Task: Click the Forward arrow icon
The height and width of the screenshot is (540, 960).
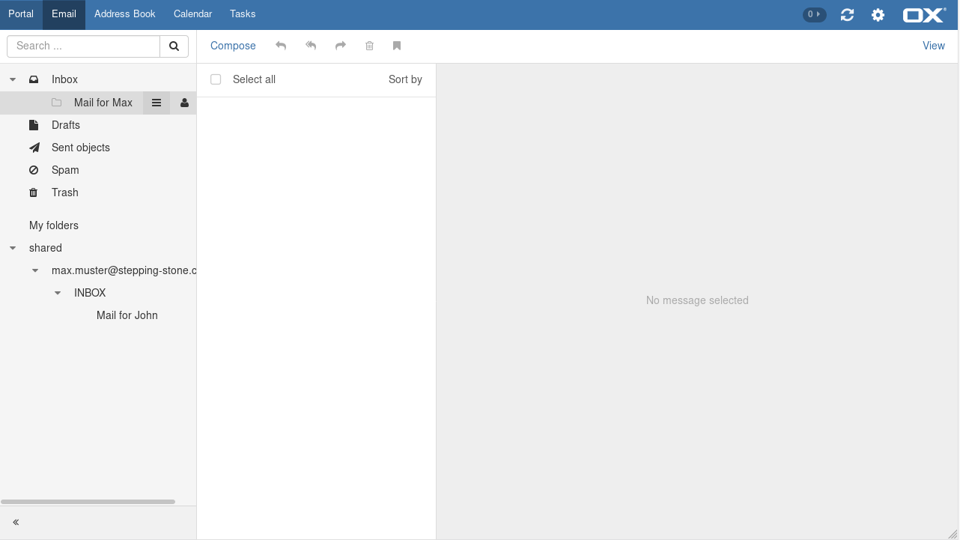Action: pos(341,46)
